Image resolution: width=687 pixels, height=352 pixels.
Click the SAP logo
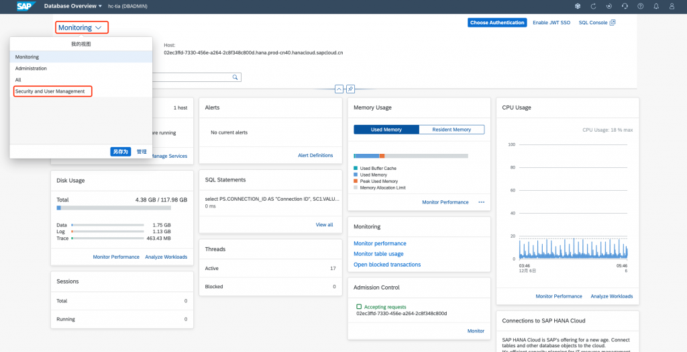[27, 6]
